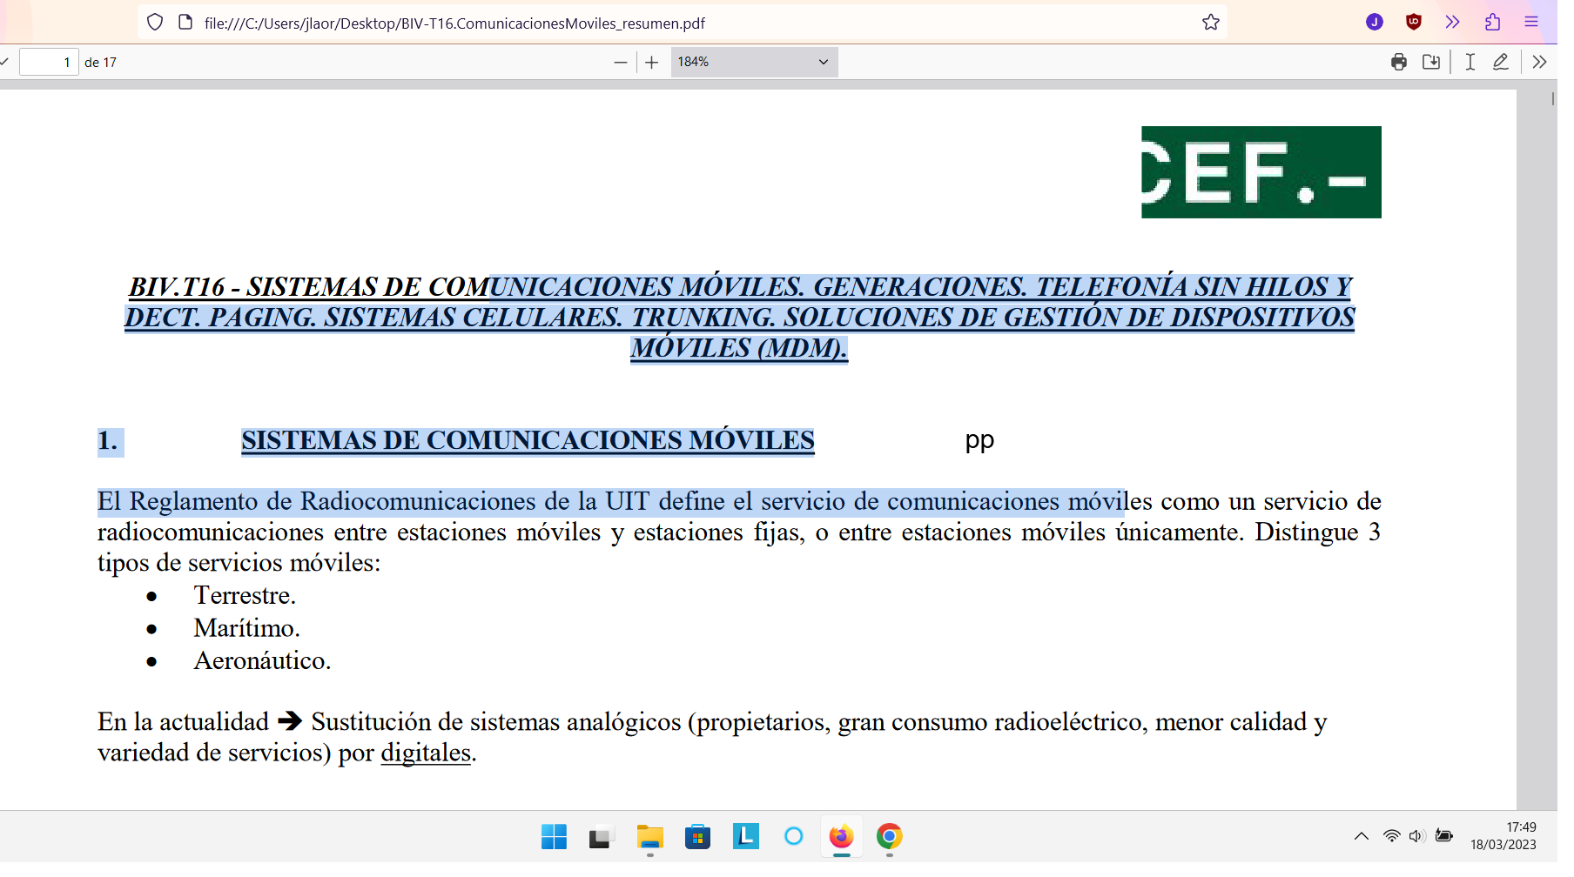Open the Windows Start menu
The image size is (1574, 877).
pos(554,837)
